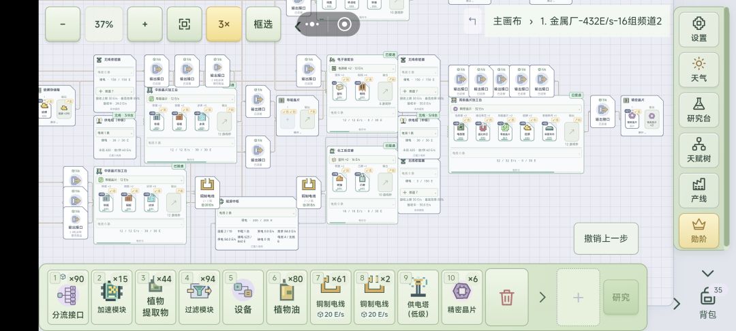
Task: Open the 研究台 research station
Action: tap(699, 110)
